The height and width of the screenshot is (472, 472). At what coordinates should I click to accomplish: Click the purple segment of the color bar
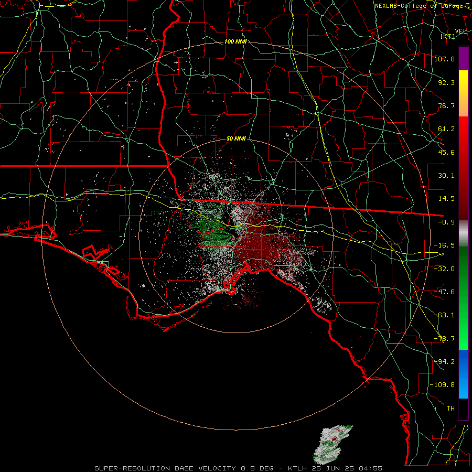(x=463, y=58)
